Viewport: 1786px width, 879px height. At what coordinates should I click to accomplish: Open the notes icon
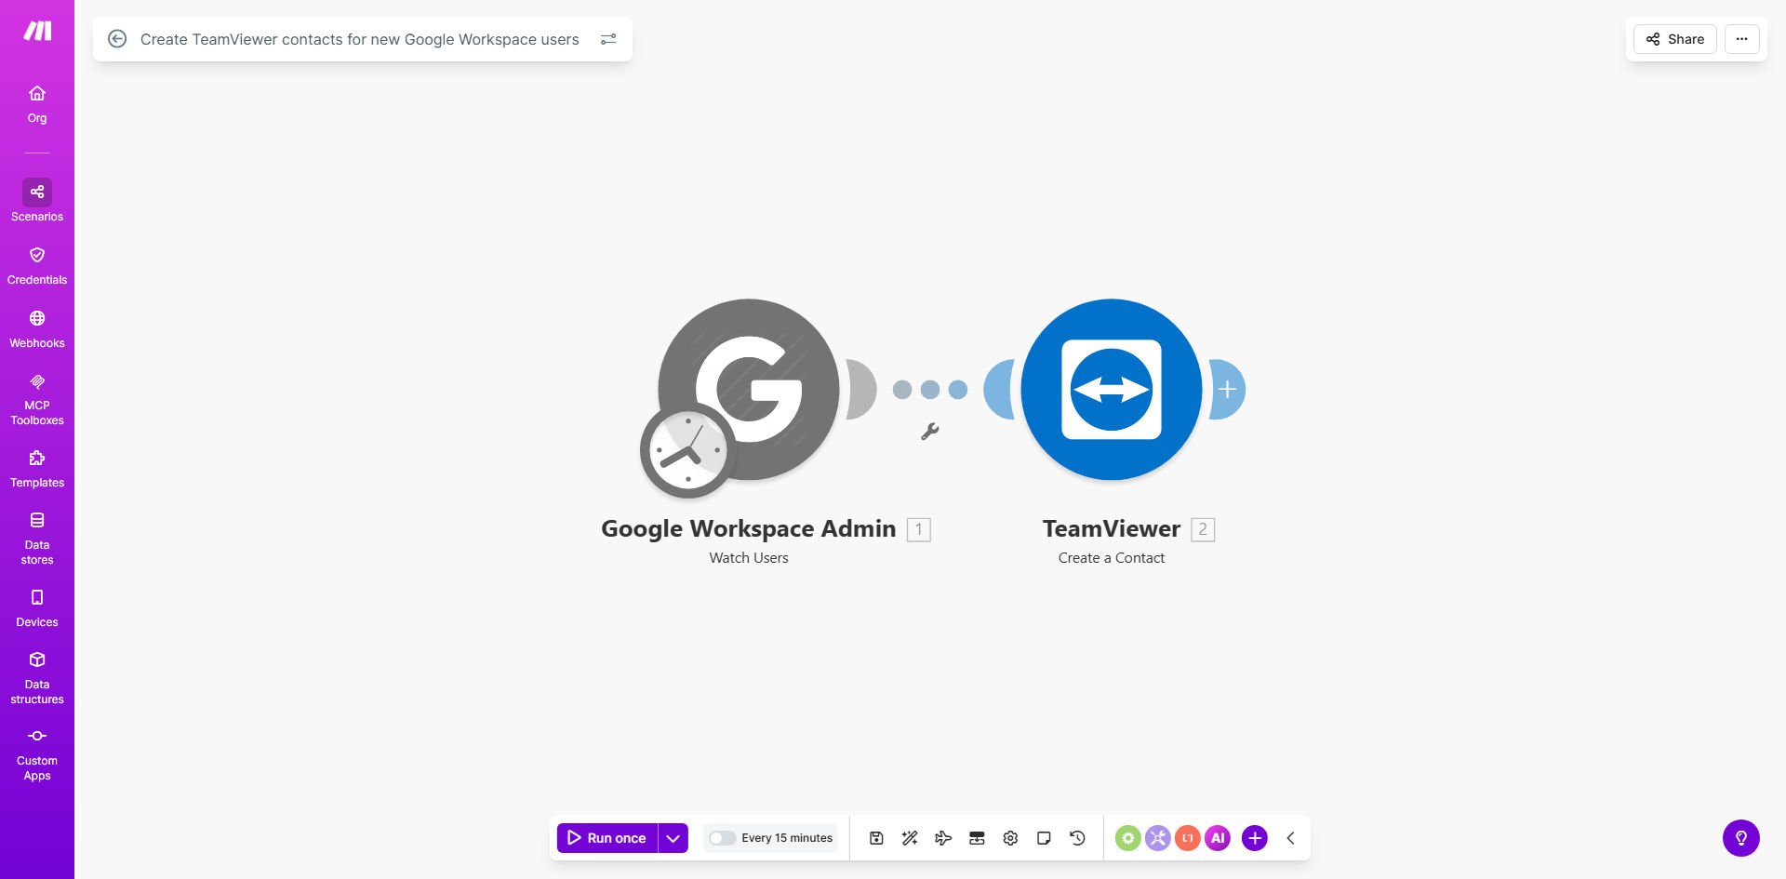tap(1044, 838)
